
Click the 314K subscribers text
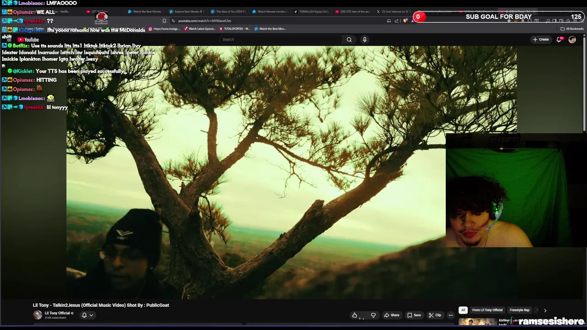[x=55, y=318]
